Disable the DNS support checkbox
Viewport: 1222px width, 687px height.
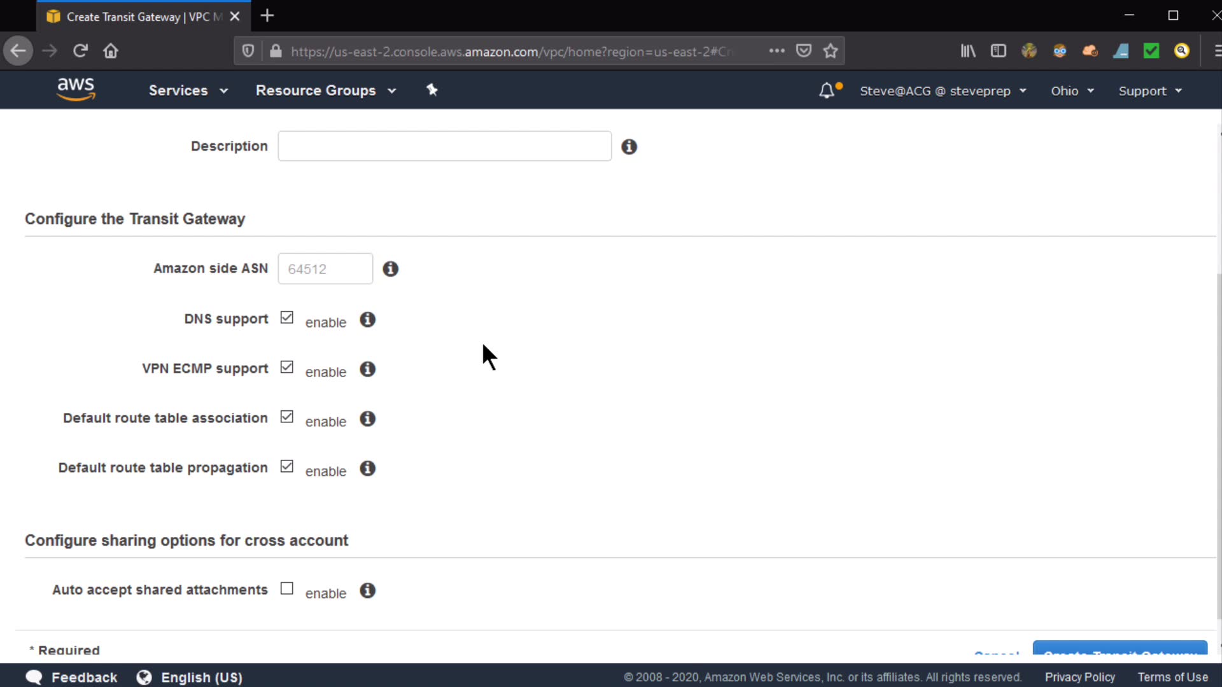tap(287, 317)
